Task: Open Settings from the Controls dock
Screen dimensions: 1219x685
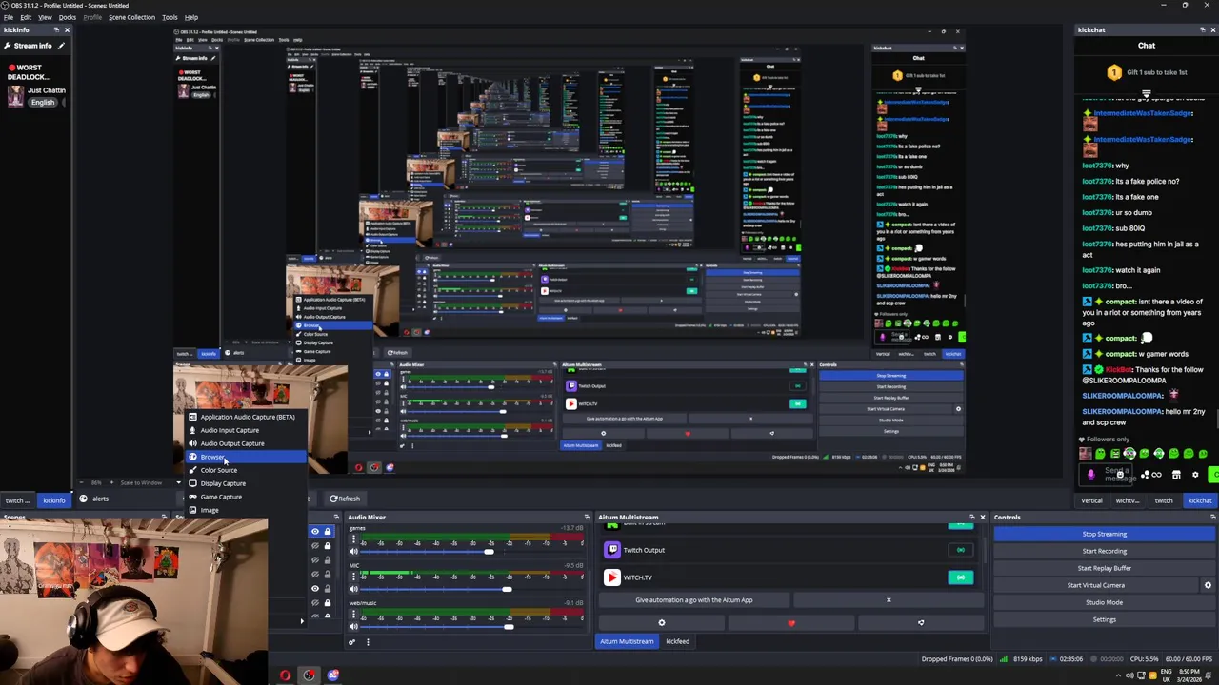Action: click(1104, 619)
